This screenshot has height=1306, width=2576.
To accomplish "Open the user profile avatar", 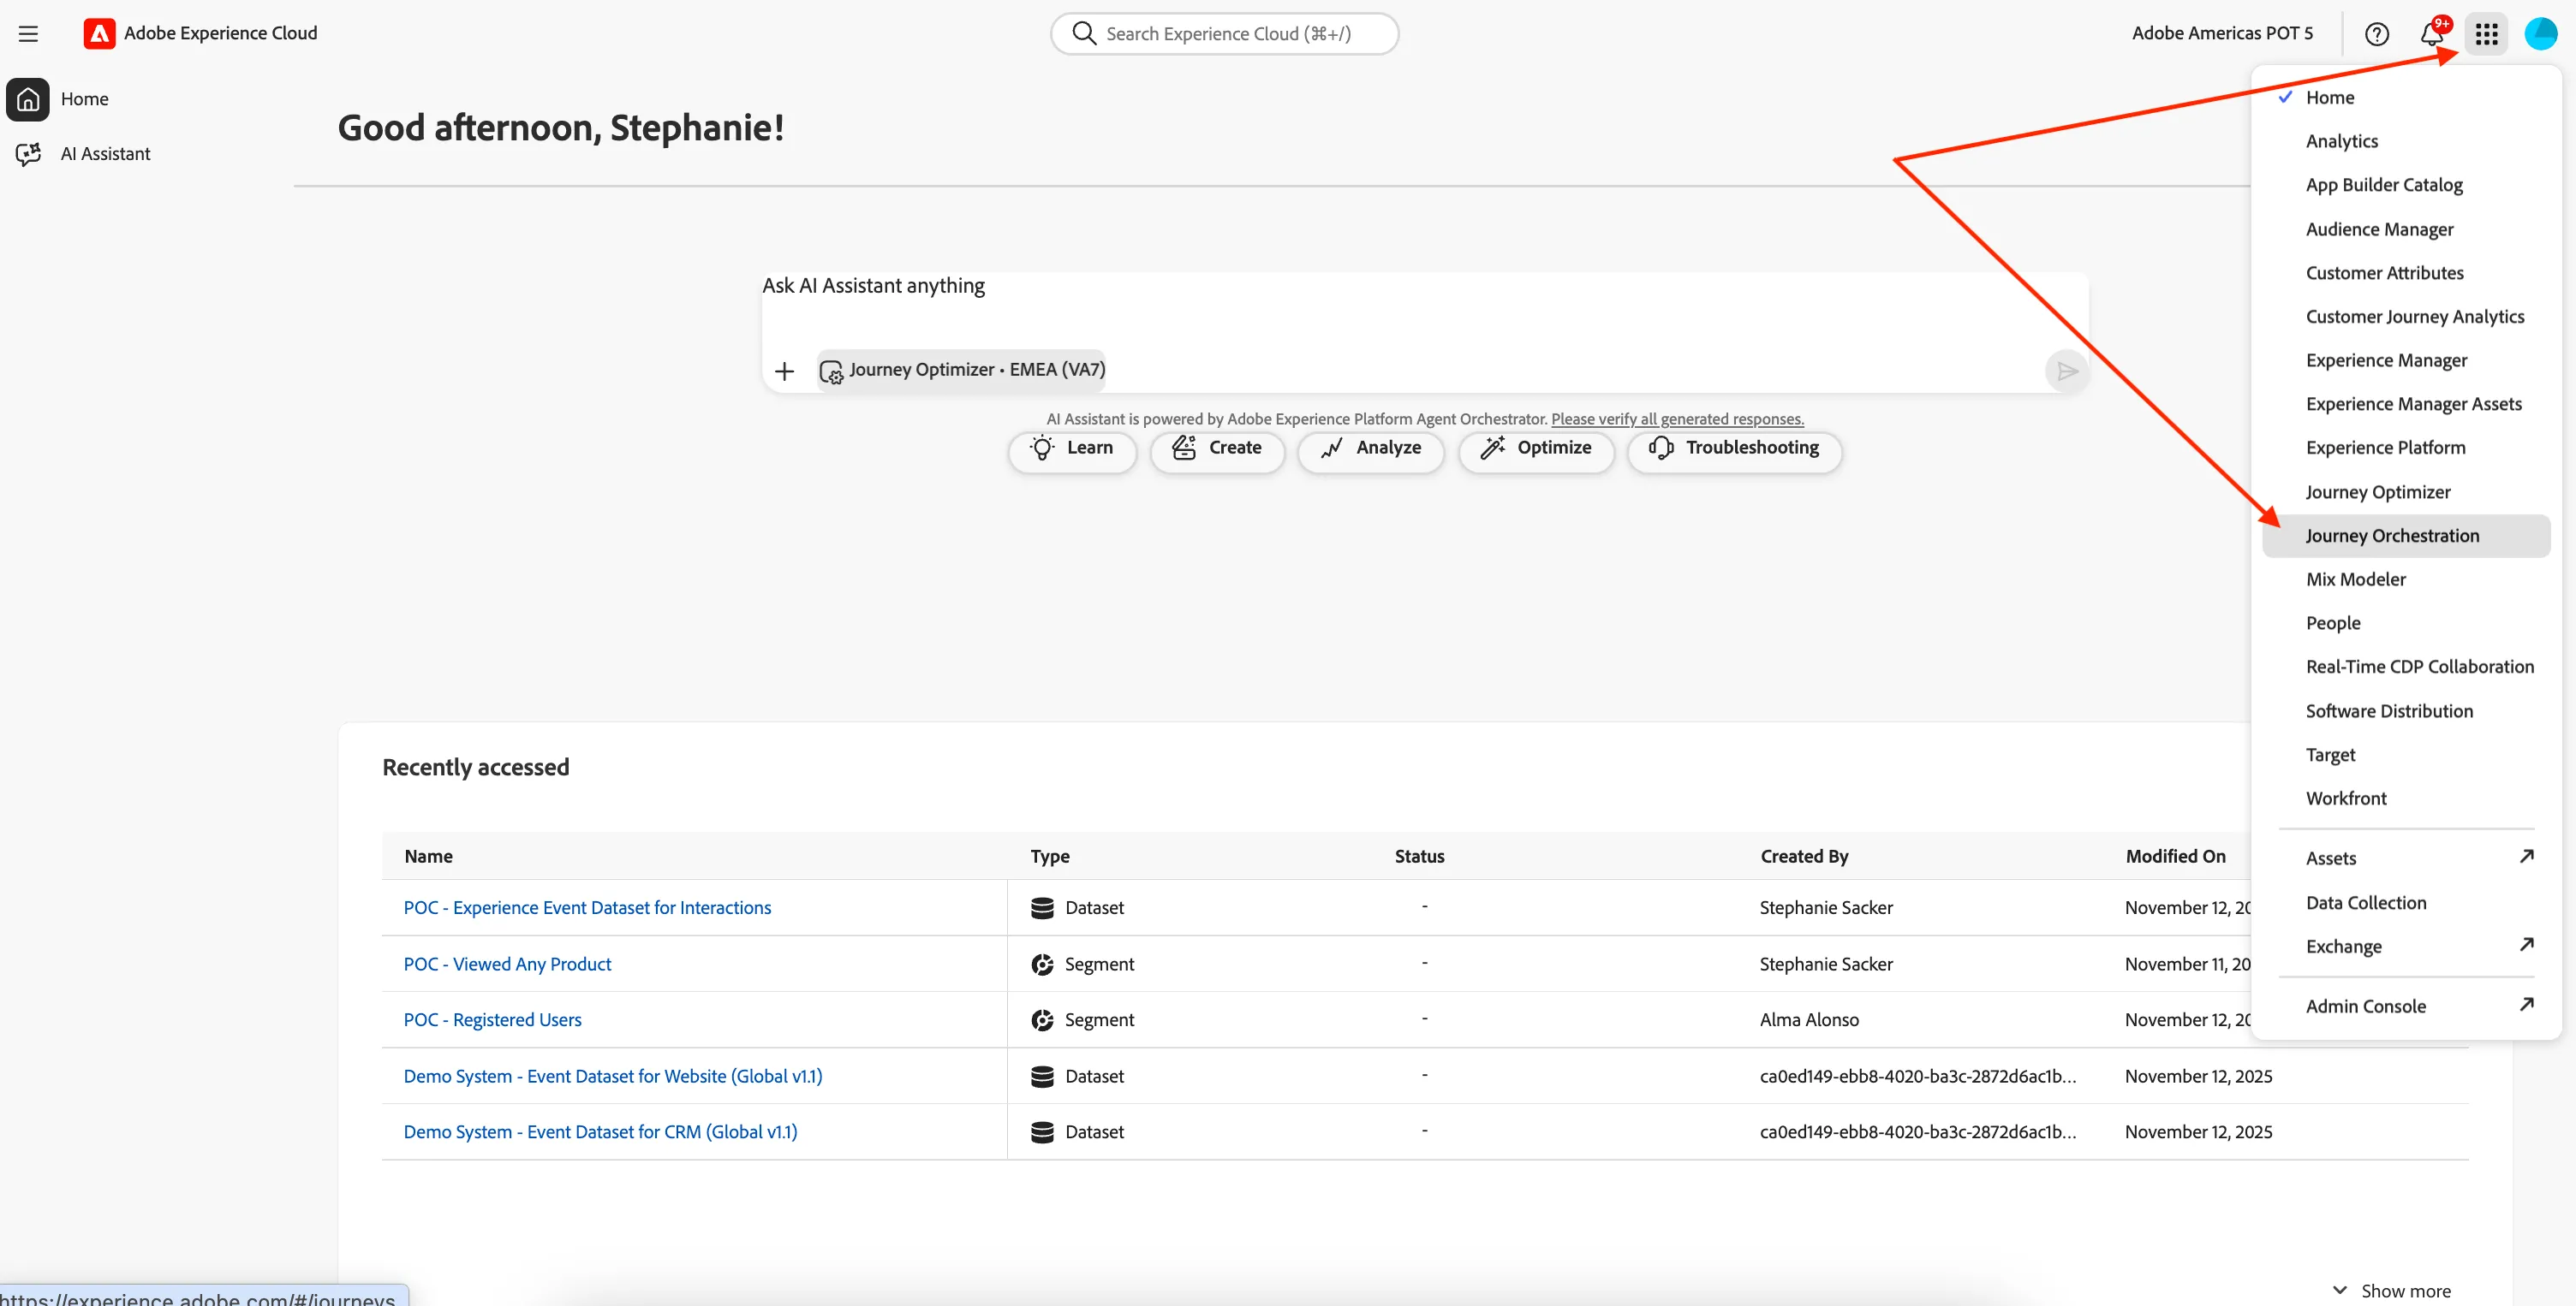I will (2541, 34).
